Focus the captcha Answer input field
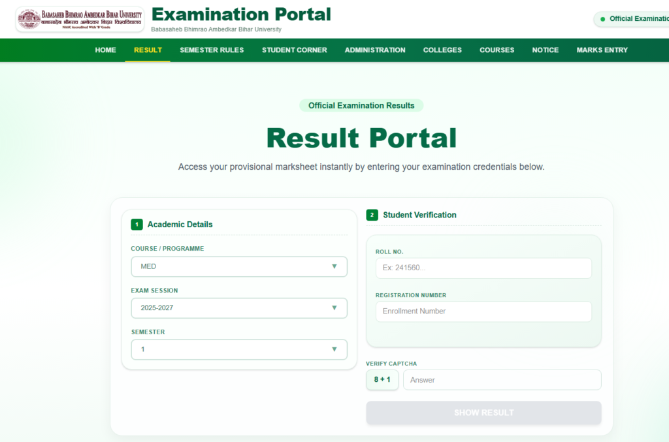669x442 pixels. click(x=502, y=380)
